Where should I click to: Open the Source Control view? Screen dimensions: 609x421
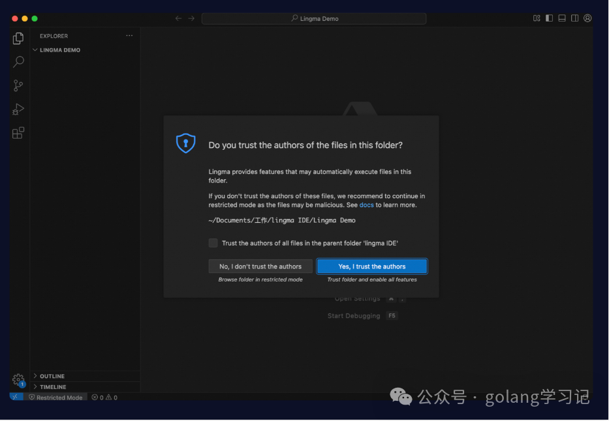[18, 85]
